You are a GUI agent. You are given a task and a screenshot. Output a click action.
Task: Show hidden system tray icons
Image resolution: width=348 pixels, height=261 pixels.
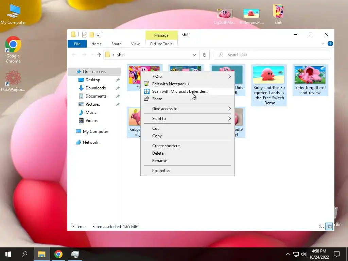pos(288,254)
